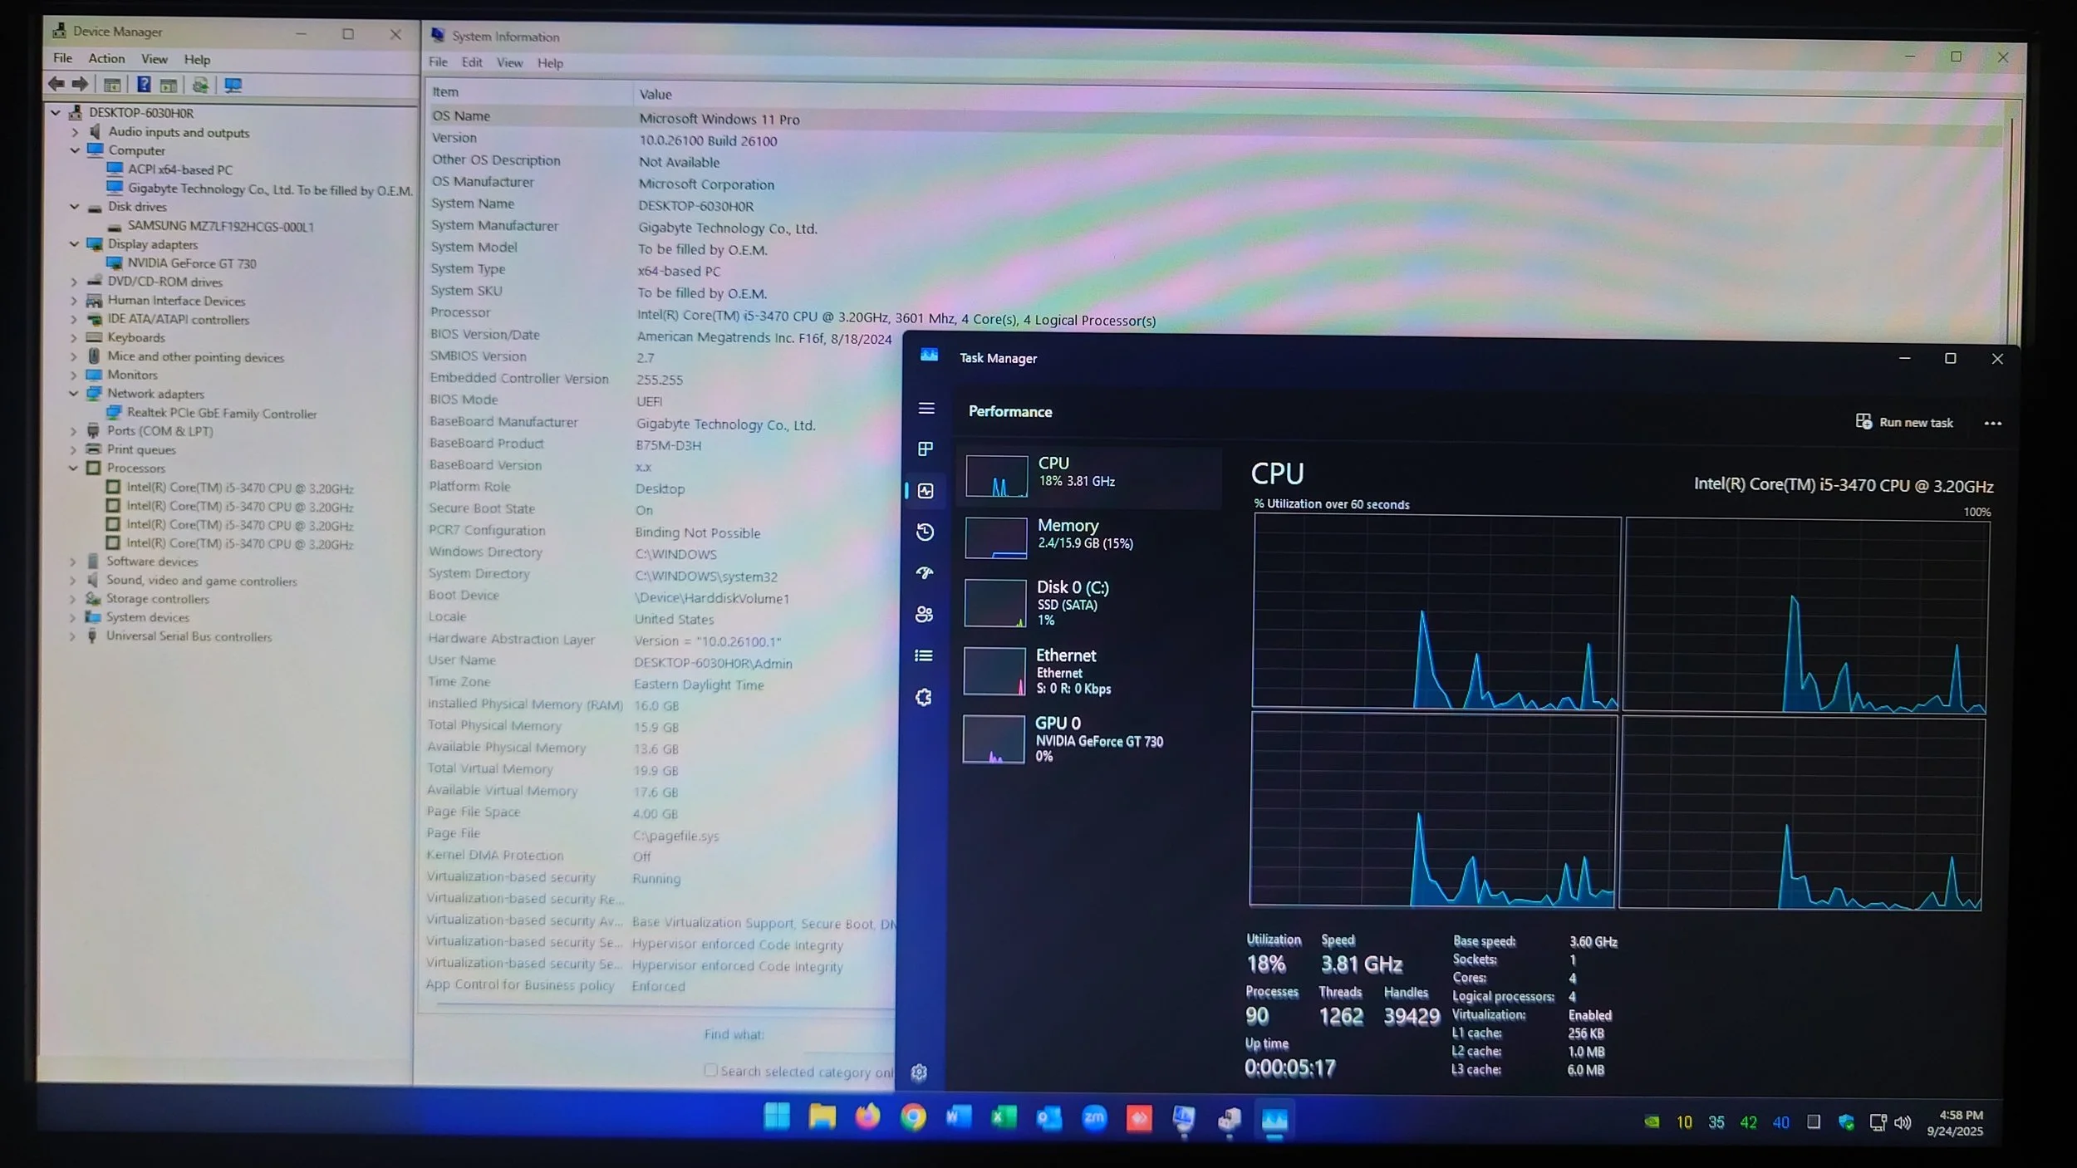
Task: Switch to Processes page icon in Task Manager
Action: 926,449
